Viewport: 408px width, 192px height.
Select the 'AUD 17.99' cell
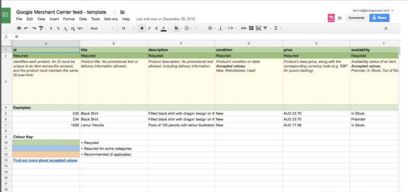coord(316,125)
